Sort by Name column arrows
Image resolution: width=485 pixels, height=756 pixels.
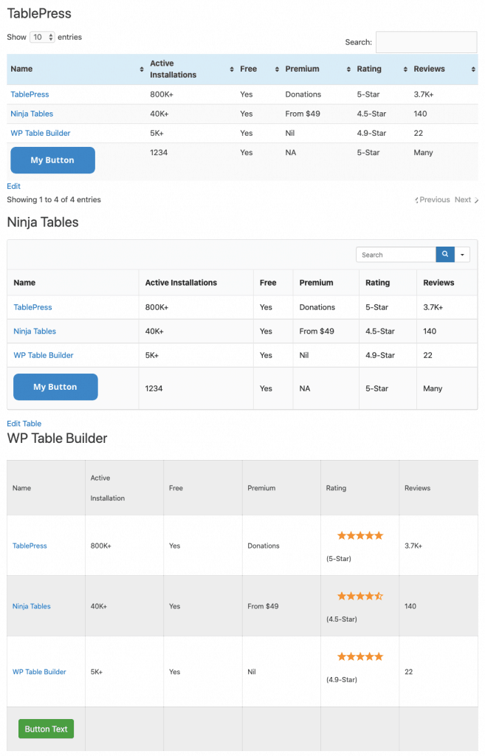[x=142, y=69]
